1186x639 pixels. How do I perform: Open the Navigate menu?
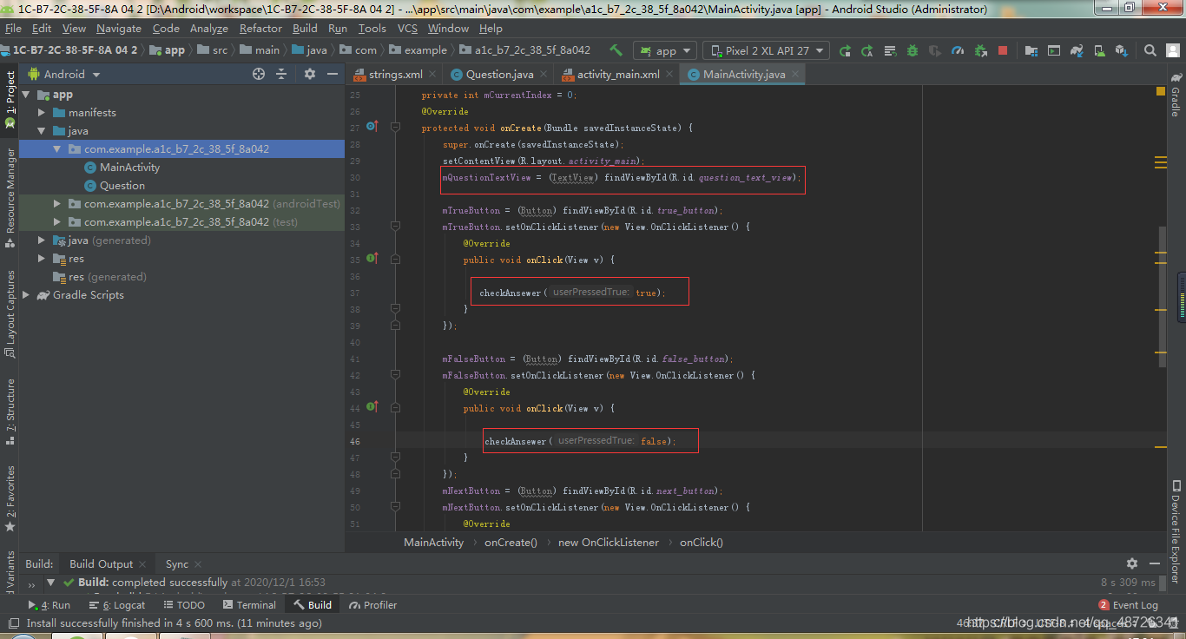(x=118, y=29)
